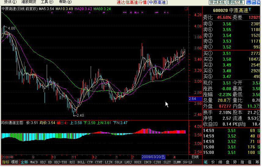Switch to the KD indicator

click(x=50, y=162)
